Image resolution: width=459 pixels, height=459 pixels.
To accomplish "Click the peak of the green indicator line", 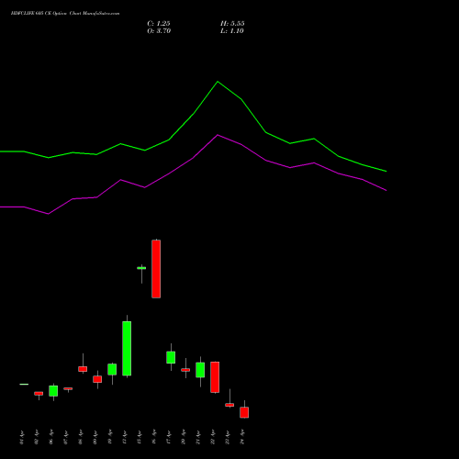I will click(x=218, y=82).
